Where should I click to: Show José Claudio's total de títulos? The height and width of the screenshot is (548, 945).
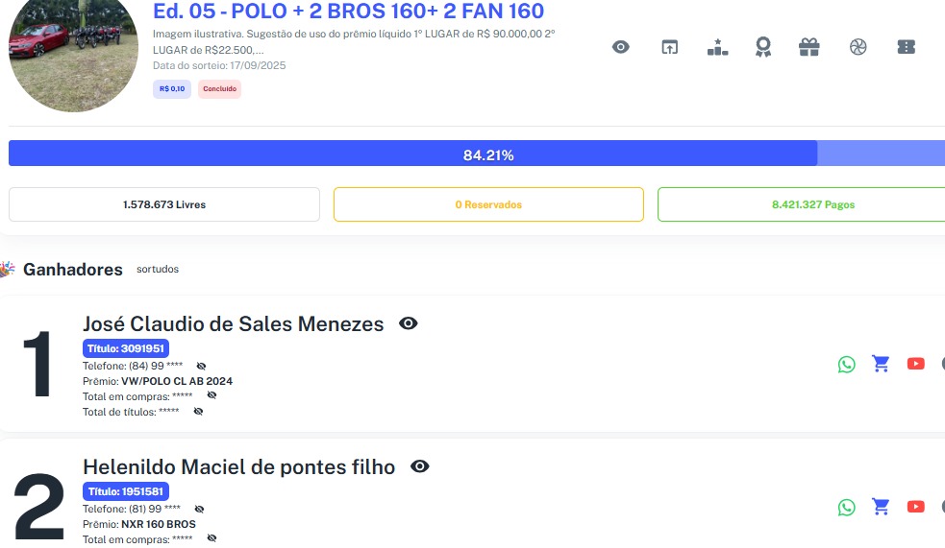tap(198, 411)
